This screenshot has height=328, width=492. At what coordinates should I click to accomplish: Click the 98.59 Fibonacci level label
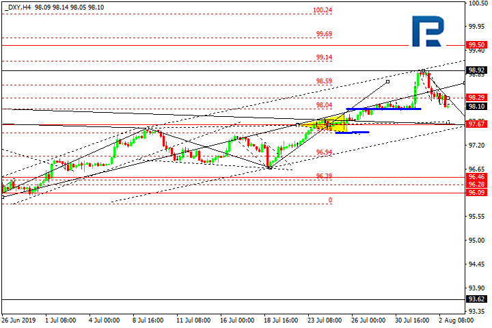point(324,81)
